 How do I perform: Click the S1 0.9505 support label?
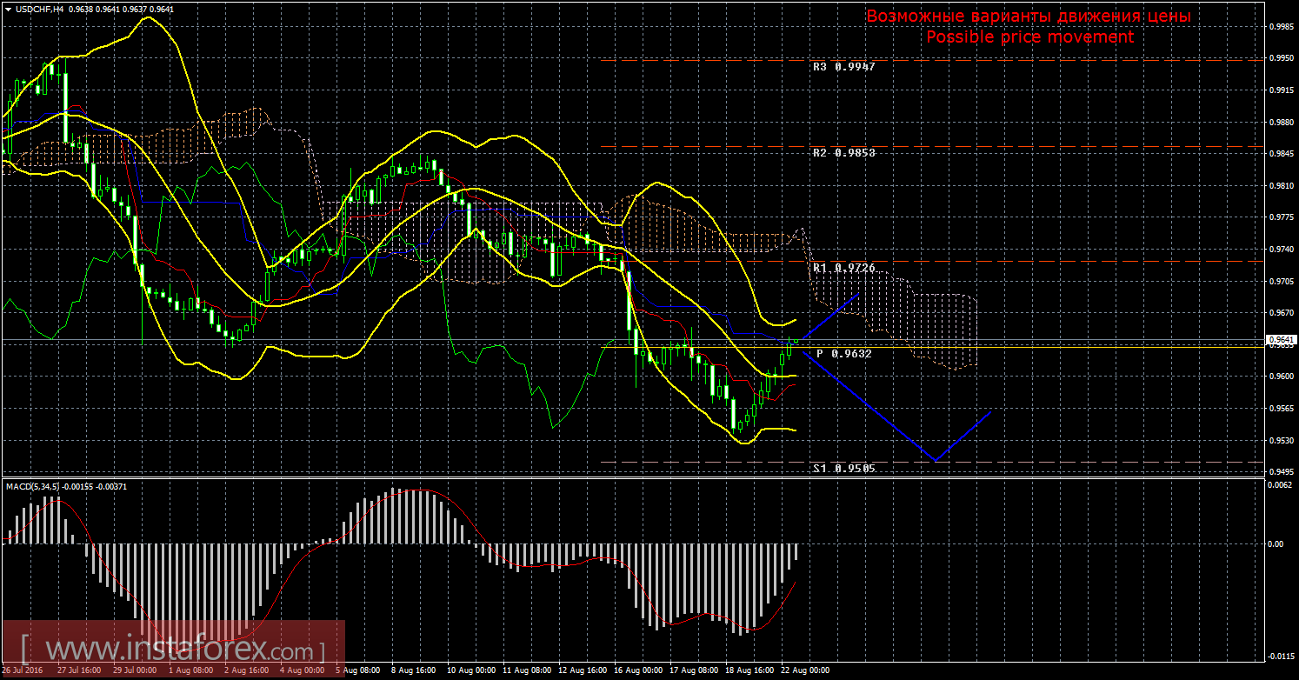coord(843,468)
